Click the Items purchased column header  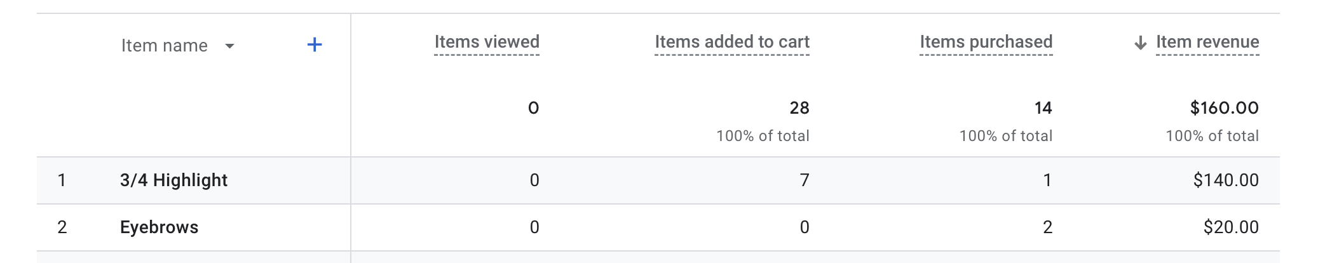coord(986,42)
